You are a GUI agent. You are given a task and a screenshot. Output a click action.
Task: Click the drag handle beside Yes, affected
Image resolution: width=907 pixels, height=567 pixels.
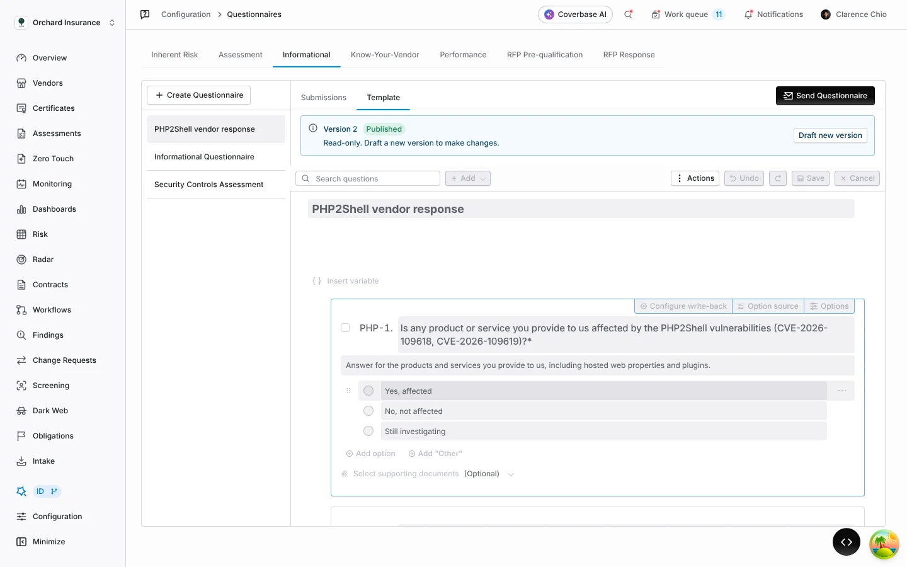click(348, 391)
